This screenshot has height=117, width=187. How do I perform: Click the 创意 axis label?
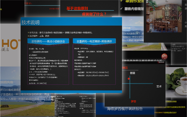[x=132, y=73]
